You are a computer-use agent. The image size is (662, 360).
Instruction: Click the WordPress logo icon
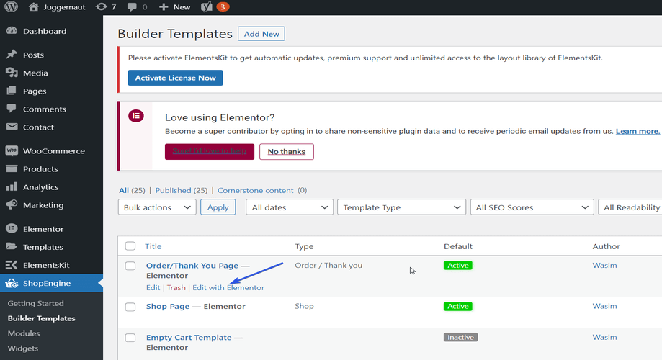(x=11, y=6)
